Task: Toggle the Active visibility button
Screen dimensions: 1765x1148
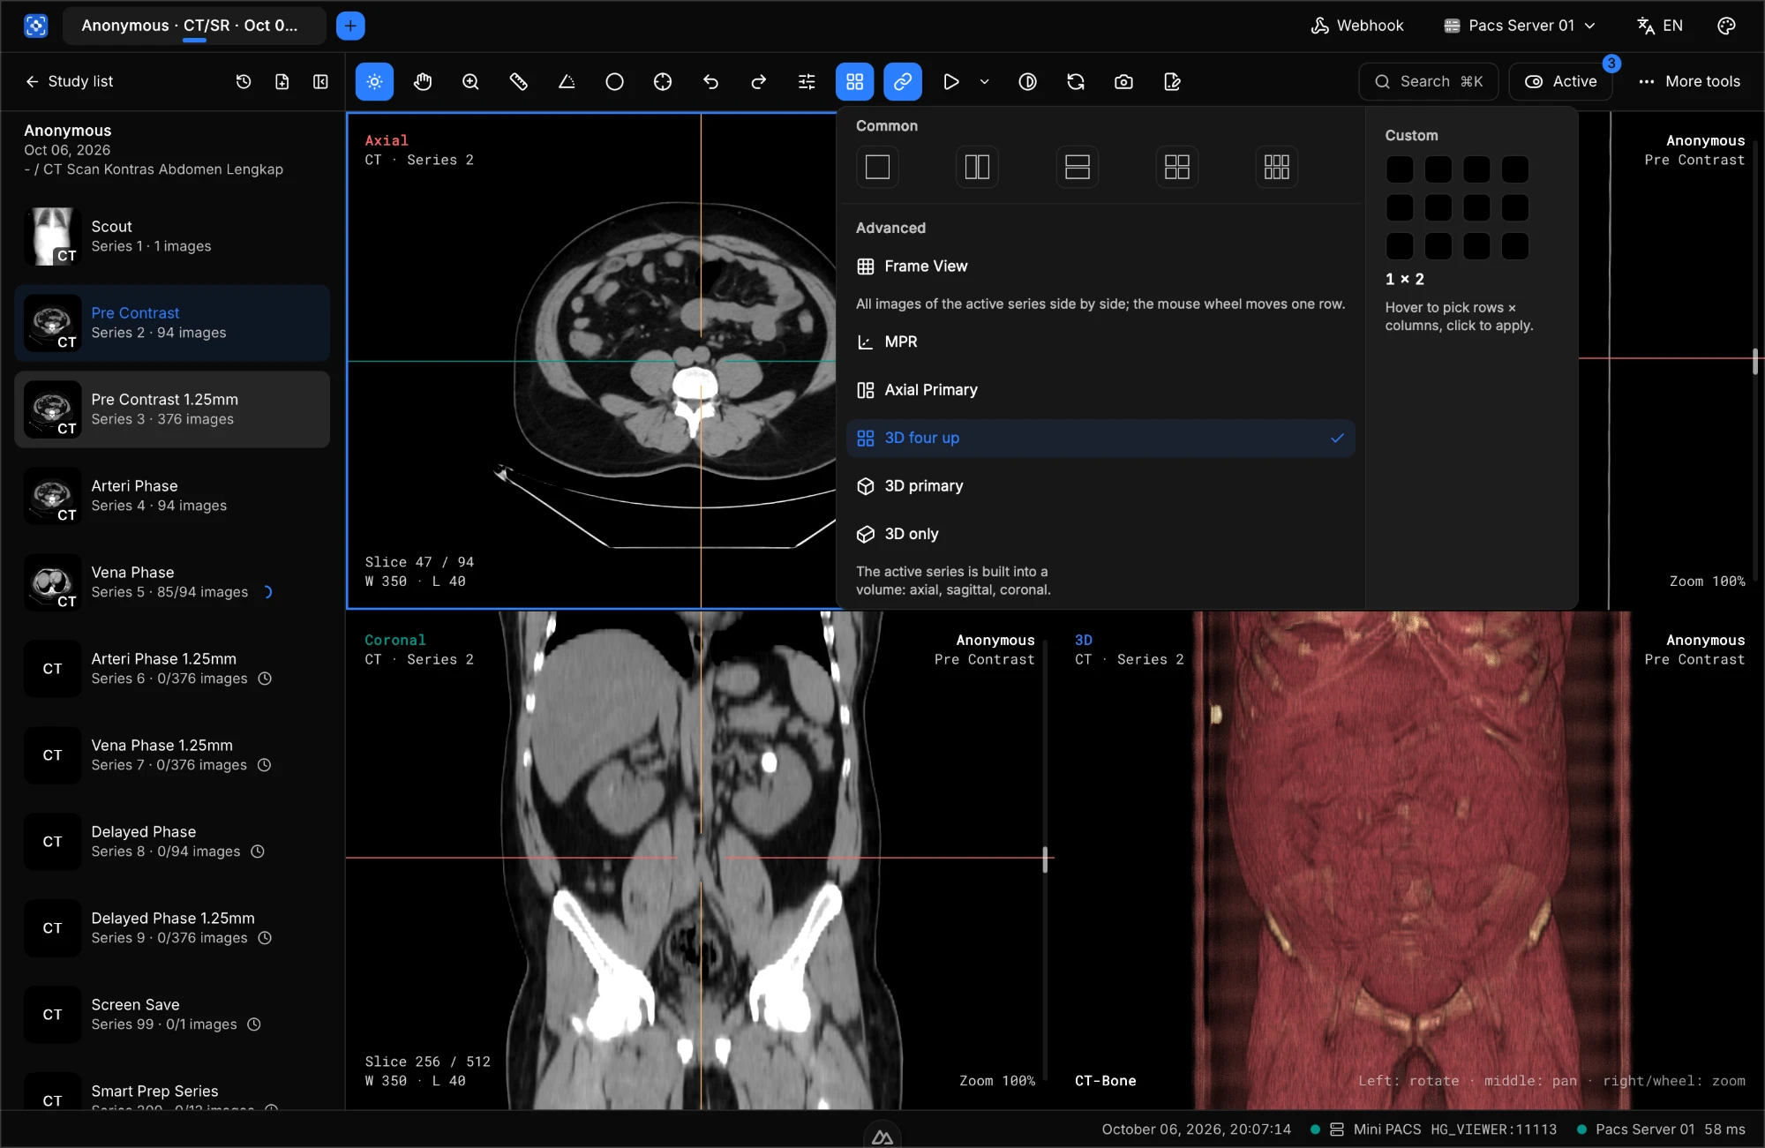Action: coord(1561,81)
